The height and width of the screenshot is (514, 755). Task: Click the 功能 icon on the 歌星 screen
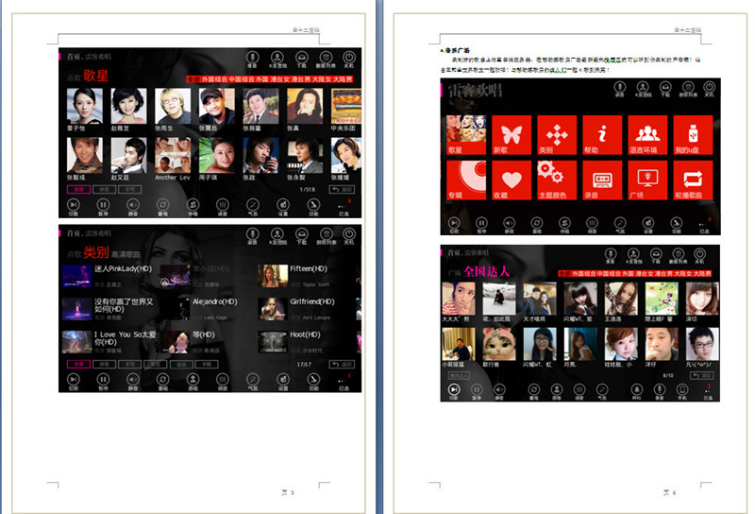[313, 206]
